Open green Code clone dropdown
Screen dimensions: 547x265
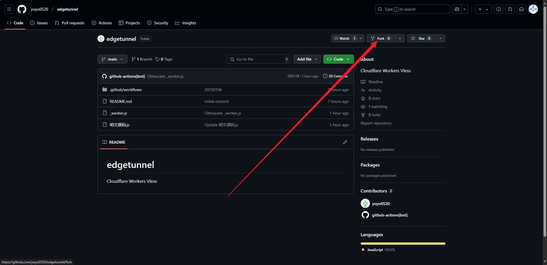[x=338, y=59]
